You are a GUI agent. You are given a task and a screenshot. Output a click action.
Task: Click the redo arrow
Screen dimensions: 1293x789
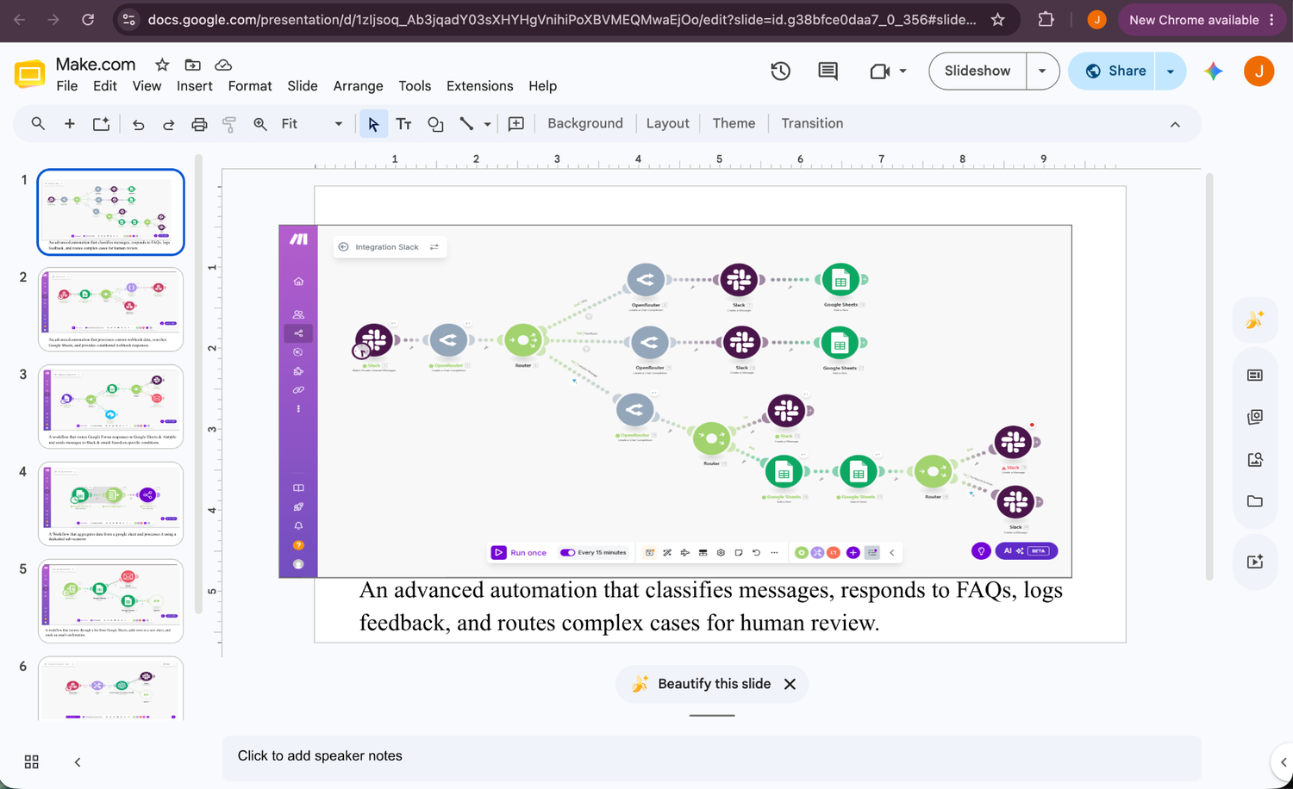pyautogui.click(x=169, y=124)
